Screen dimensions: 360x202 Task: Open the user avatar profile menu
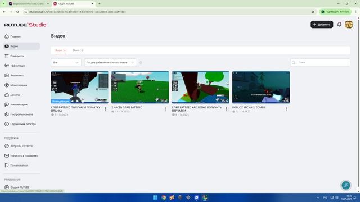pyautogui.click(x=349, y=25)
